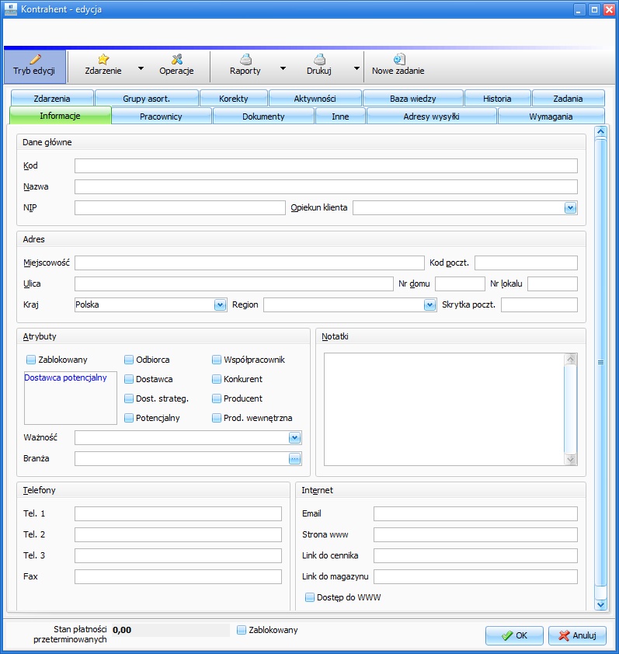
Task: Open the Adresy wysyłki tab
Action: (x=431, y=117)
